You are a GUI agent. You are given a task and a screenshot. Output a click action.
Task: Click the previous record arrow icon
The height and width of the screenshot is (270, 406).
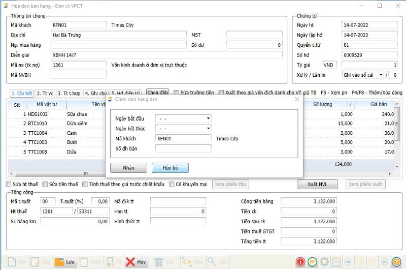point(360,262)
